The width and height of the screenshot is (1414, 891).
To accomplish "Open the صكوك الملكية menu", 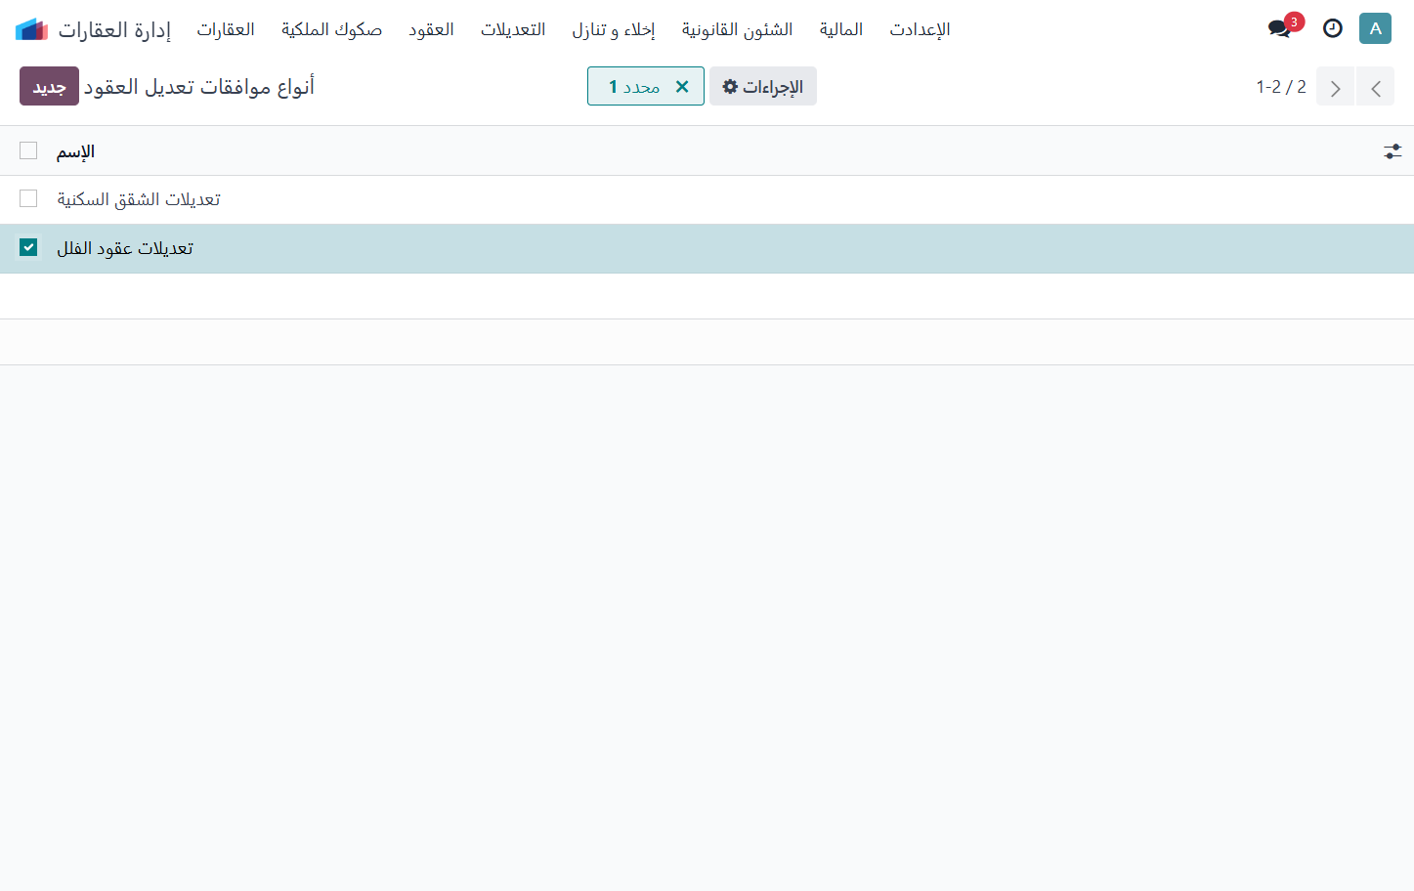I will tap(331, 29).
